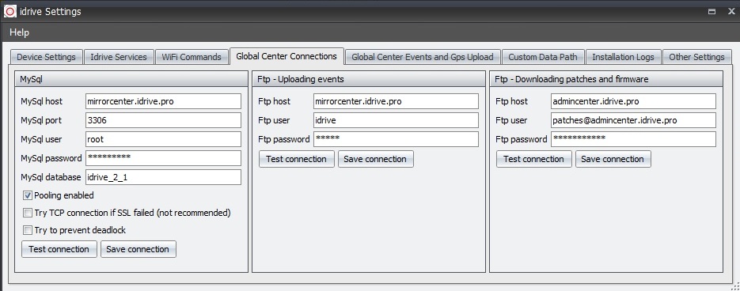The image size is (740, 291).
Task: Enable Try TCP connection if SSL failed
Action: pos(28,213)
